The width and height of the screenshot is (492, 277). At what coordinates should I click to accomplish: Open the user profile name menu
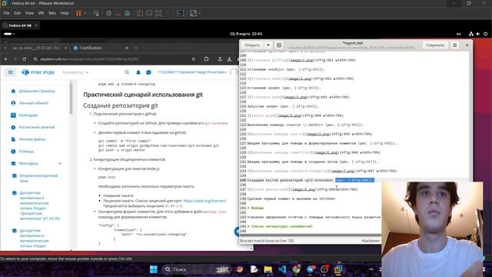(x=191, y=72)
